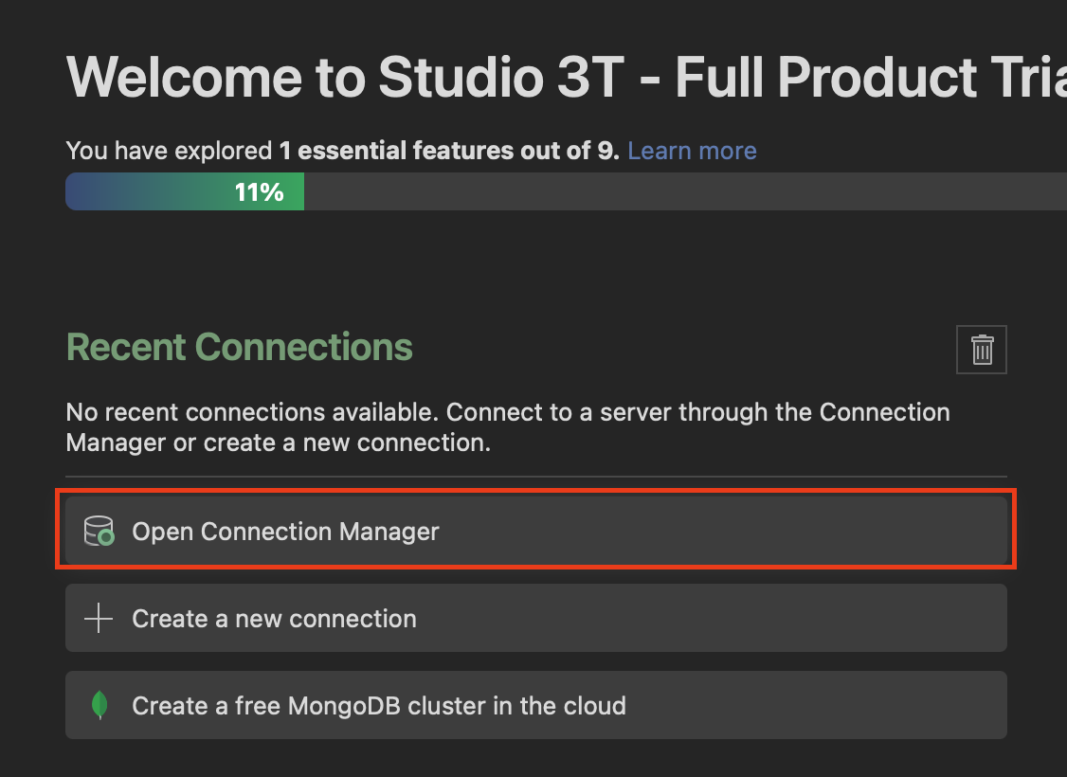Viewport: 1067px width, 777px height.
Task: Click the green MongoDB leaf icon
Action: [99, 706]
